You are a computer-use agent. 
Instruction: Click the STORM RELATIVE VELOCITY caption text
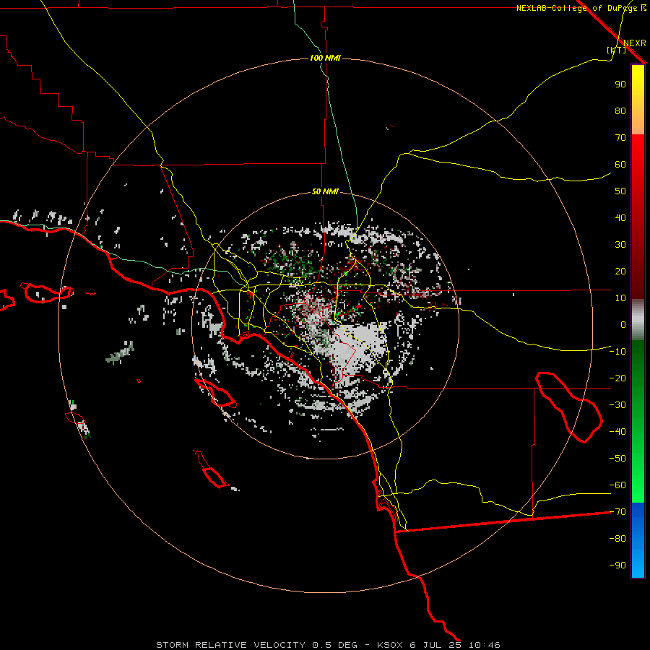(231, 645)
